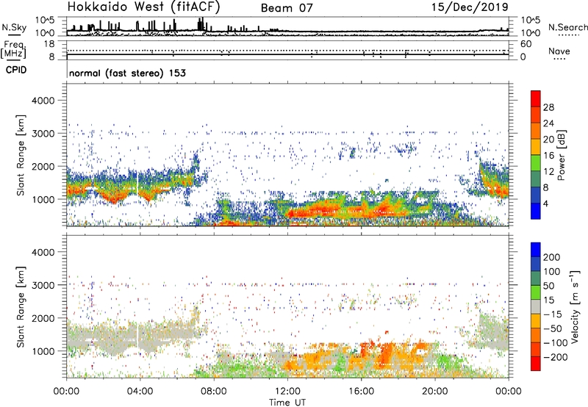Click the 'Velocity [m s-1]' colorbar label
This screenshot has height=407, width=588.
point(575,306)
